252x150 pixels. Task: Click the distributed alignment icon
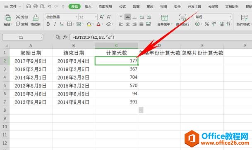pyautogui.click(x=148, y=24)
